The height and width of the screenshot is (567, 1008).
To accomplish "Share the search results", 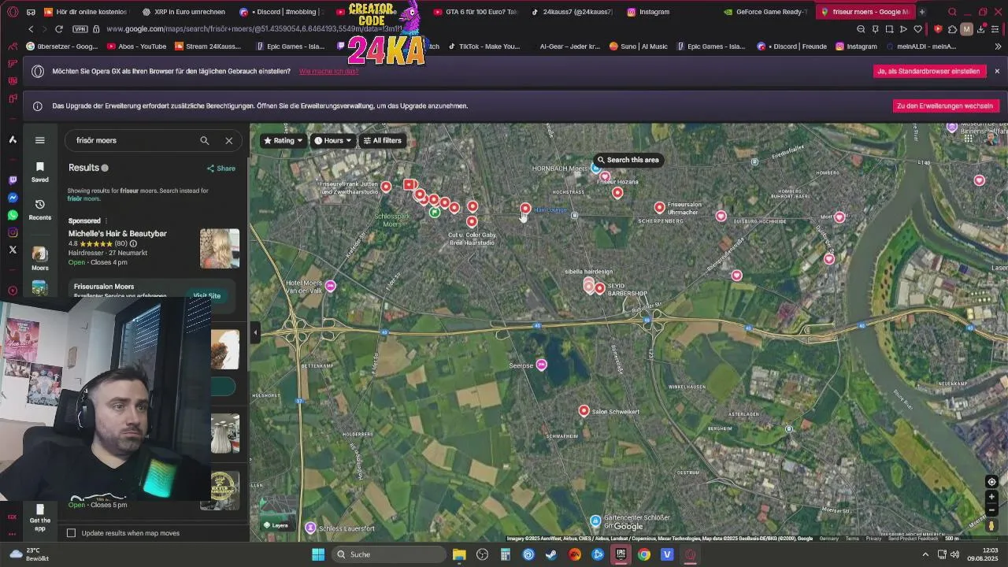I will click(221, 168).
